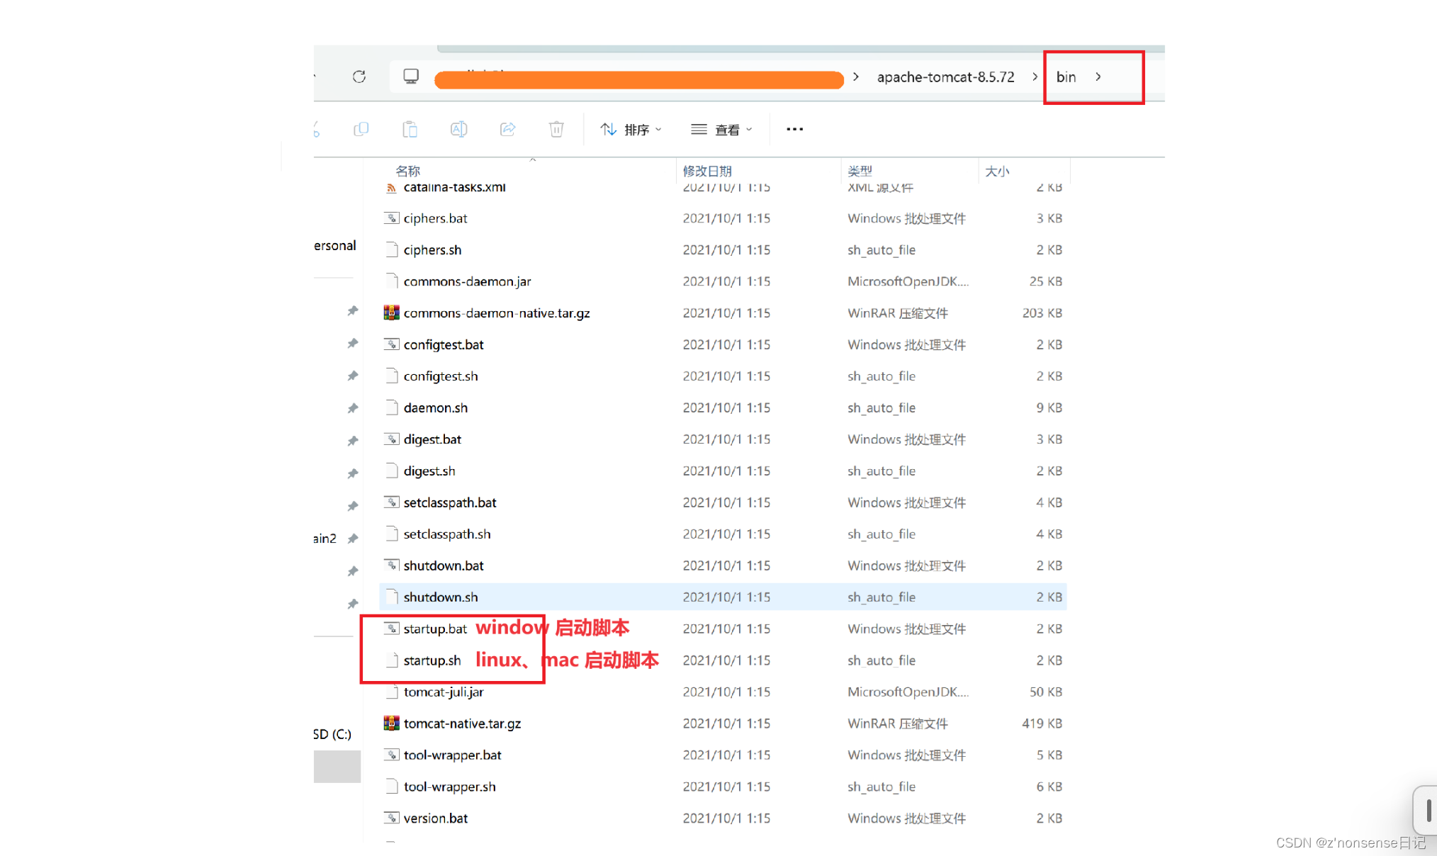Image resolution: width=1437 pixels, height=856 pixels.
Task: Click version.bat batch file icon
Action: [x=391, y=818]
